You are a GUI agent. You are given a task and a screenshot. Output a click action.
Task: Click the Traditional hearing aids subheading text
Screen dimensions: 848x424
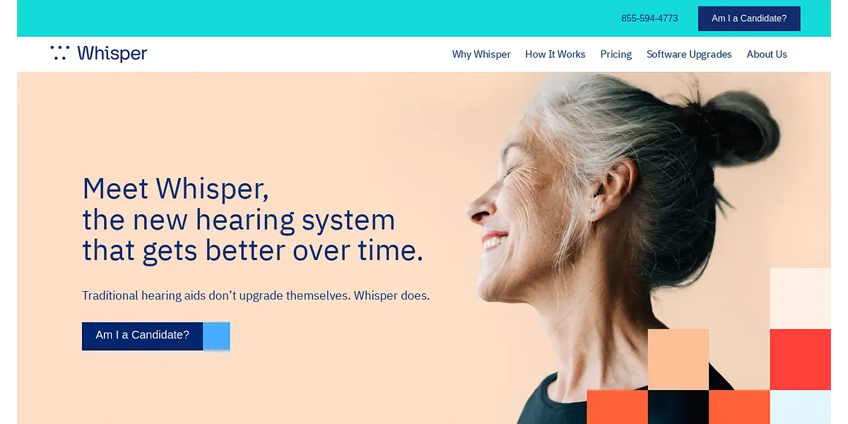pyautogui.click(x=256, y=295)
